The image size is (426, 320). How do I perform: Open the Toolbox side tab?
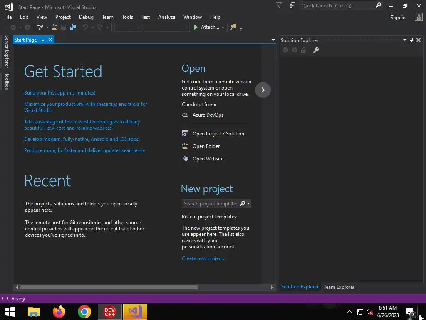(7, 81)
